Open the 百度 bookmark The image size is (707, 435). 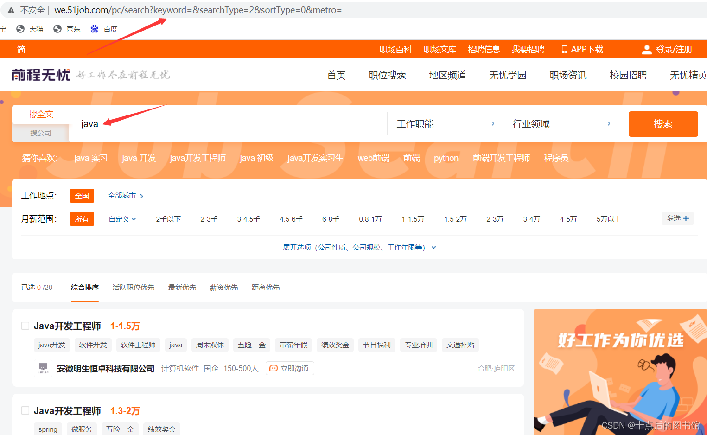tap(104, 29)
